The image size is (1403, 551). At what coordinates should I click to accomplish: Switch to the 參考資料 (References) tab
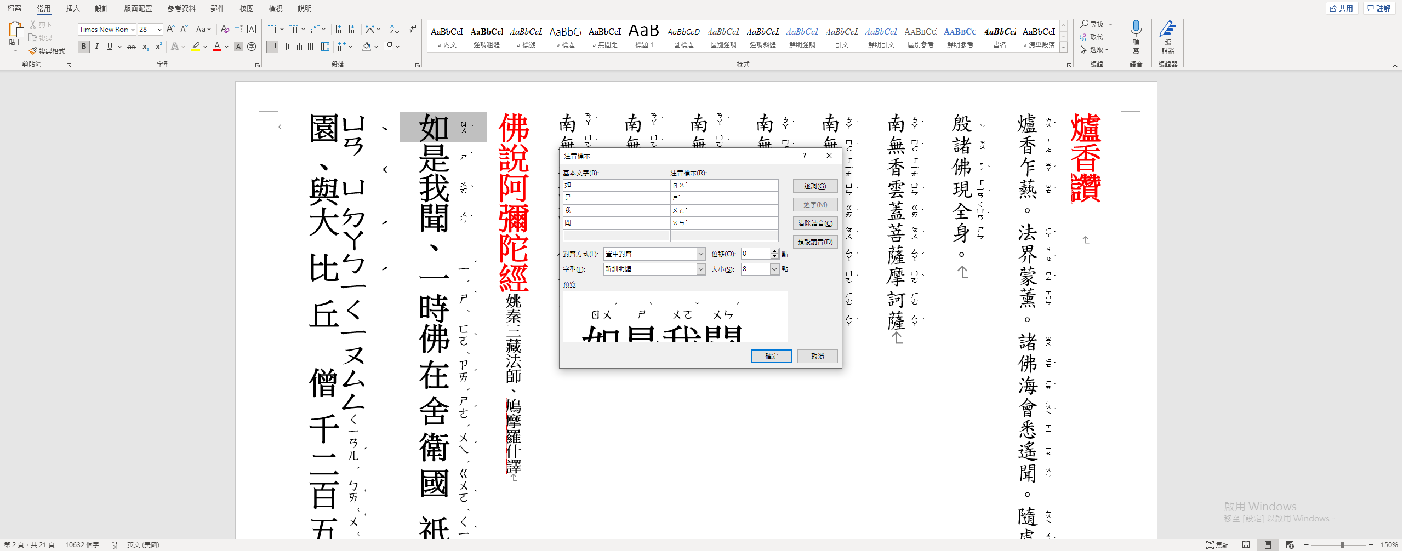pyautogui.click(x=181, y=8)
